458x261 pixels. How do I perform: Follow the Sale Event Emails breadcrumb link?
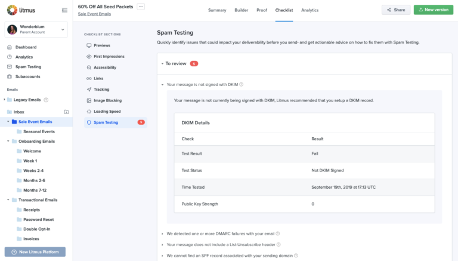coord(94,14)
